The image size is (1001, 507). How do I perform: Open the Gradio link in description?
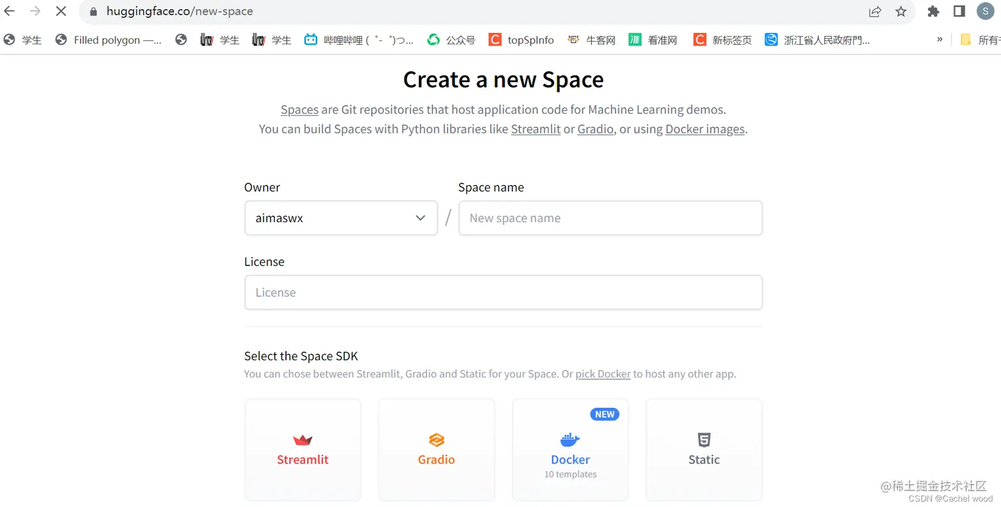point(595,129)
